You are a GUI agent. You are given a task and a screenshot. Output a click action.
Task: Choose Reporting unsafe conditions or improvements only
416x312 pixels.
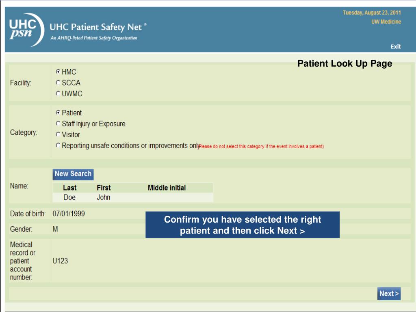click(58, 145)
